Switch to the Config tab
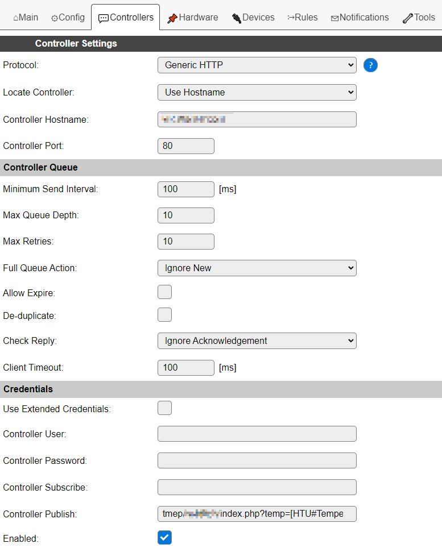This screenshot has width=442, height=552. pos(68,18)
